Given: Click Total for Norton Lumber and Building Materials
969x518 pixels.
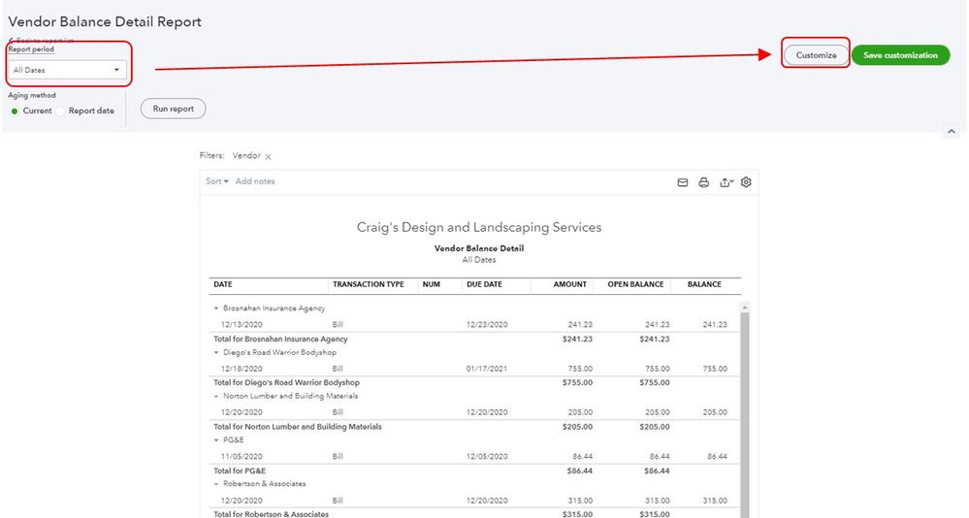Looking at the screenshot, I should (297, 427).
